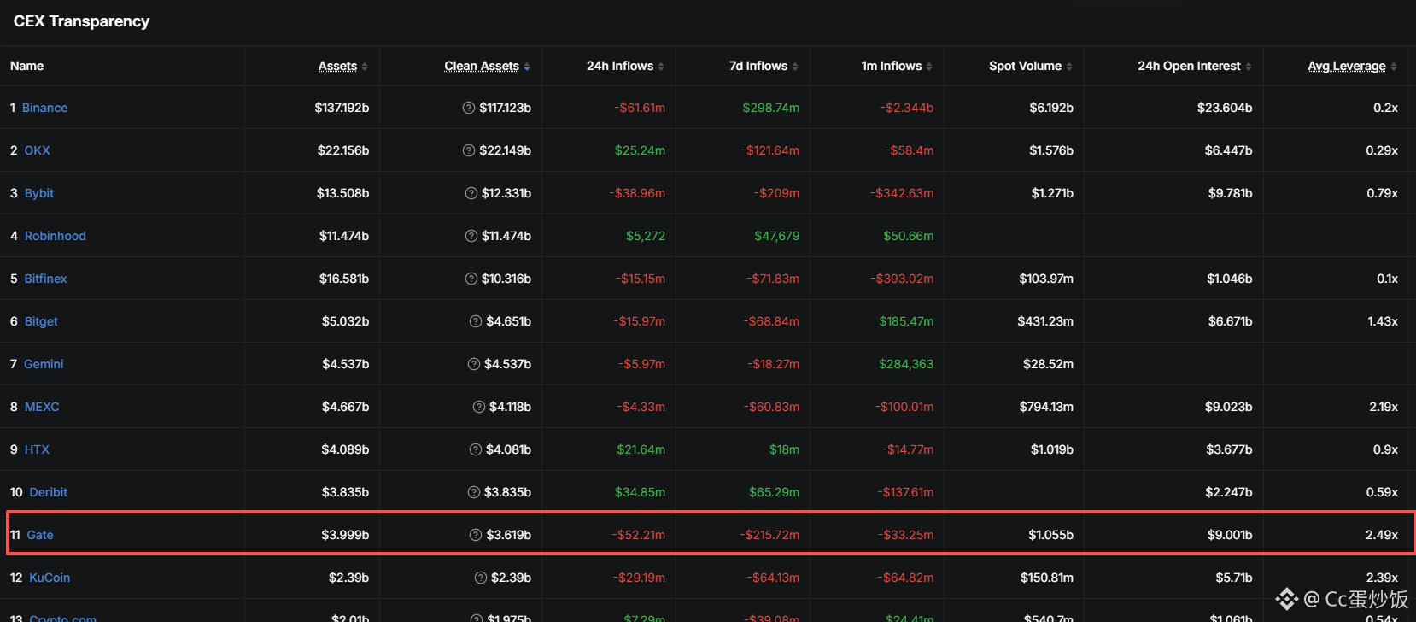Click the OKX 24h inflow value $25.24m
This screenshot has height=622, width=1416.
(641, 150)
